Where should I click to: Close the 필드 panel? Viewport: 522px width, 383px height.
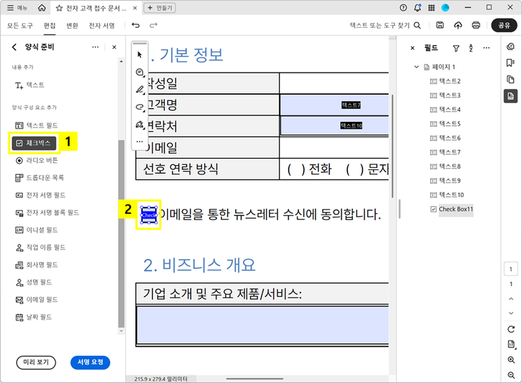(x=413, y=48)
